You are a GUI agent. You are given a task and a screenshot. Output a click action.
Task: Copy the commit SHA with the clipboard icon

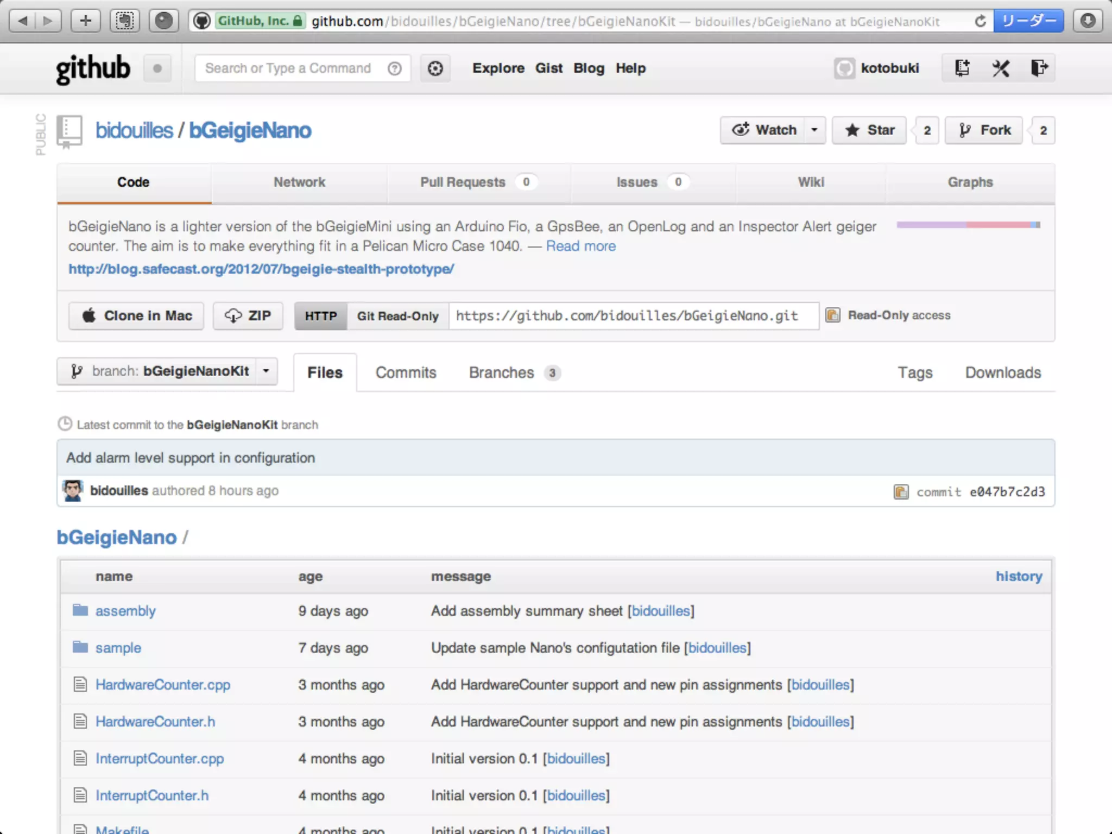(x=901, y=491)
